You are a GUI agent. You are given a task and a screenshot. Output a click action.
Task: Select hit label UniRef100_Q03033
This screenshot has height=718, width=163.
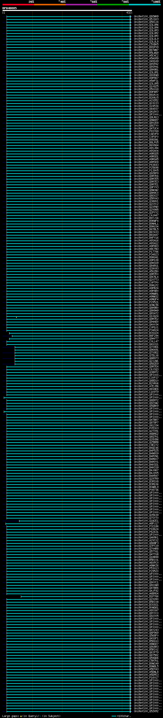tap(146, 103)
